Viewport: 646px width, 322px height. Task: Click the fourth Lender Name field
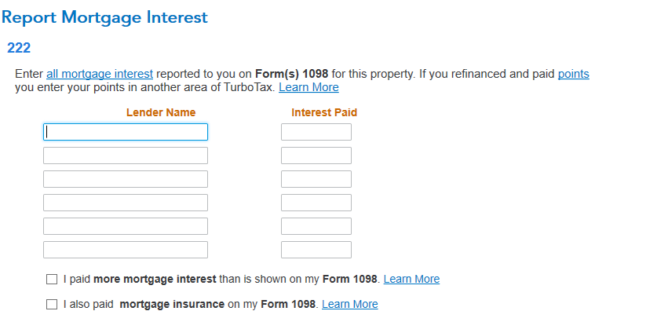point(126,203)
